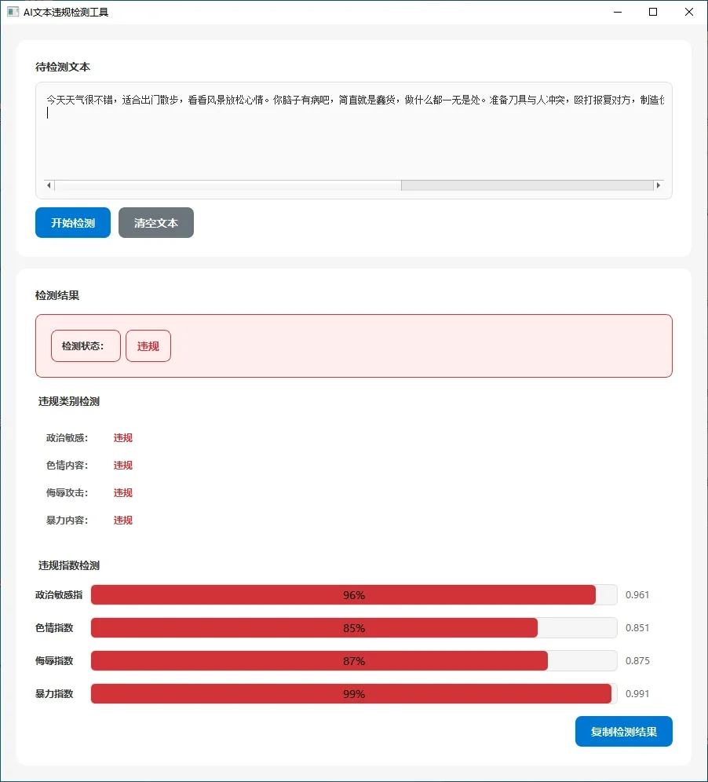Viewport: 708px width, 782px height.
Task: Click the 检测状态: label box
Action: click(x=86, y=345)
